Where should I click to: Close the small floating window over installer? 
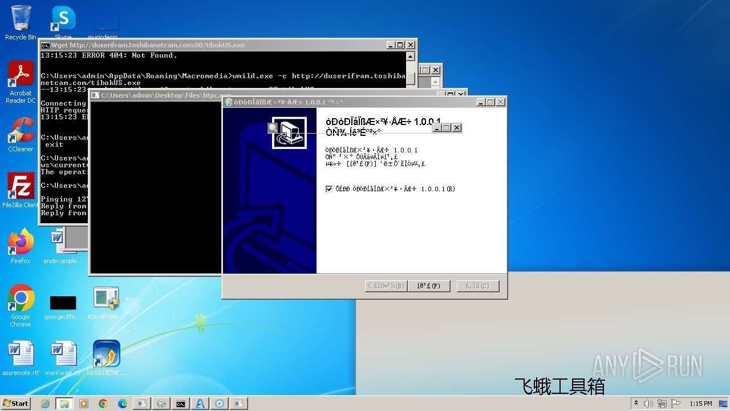pos(457,128)
